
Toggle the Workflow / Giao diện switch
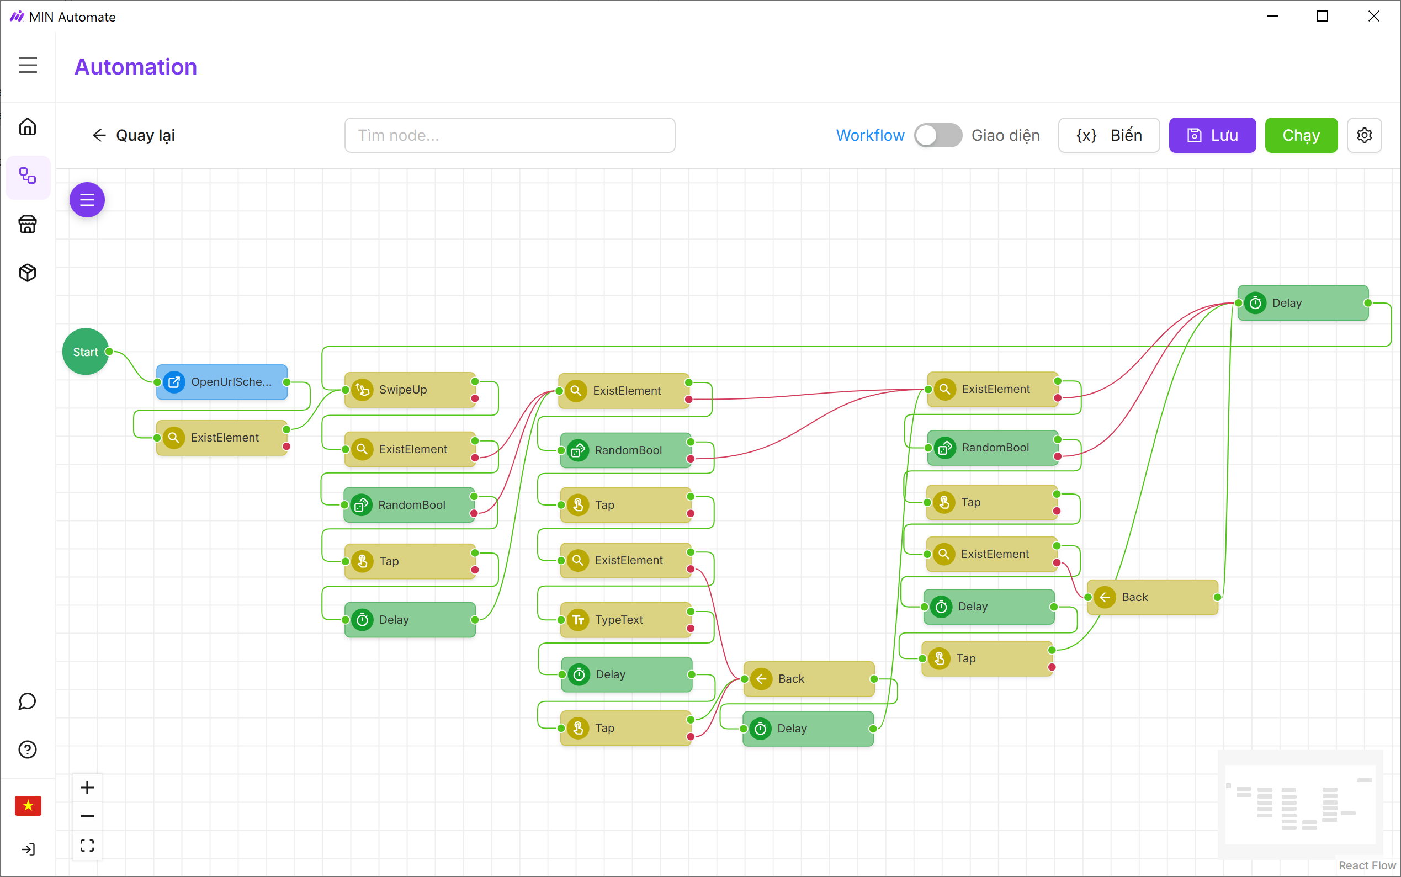(x=937, y=135)
